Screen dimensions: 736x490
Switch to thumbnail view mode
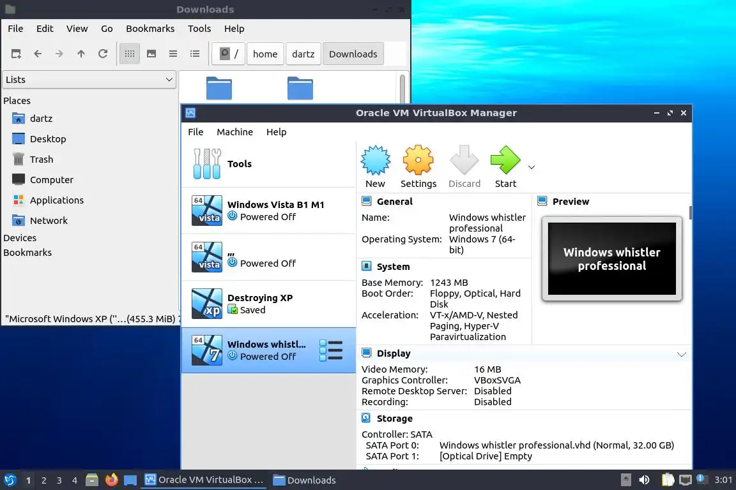point(151,54)
